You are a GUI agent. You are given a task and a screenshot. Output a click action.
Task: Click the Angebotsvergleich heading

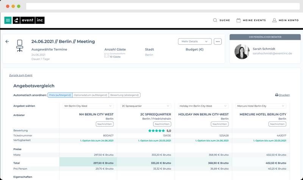[x=34, y=86]
